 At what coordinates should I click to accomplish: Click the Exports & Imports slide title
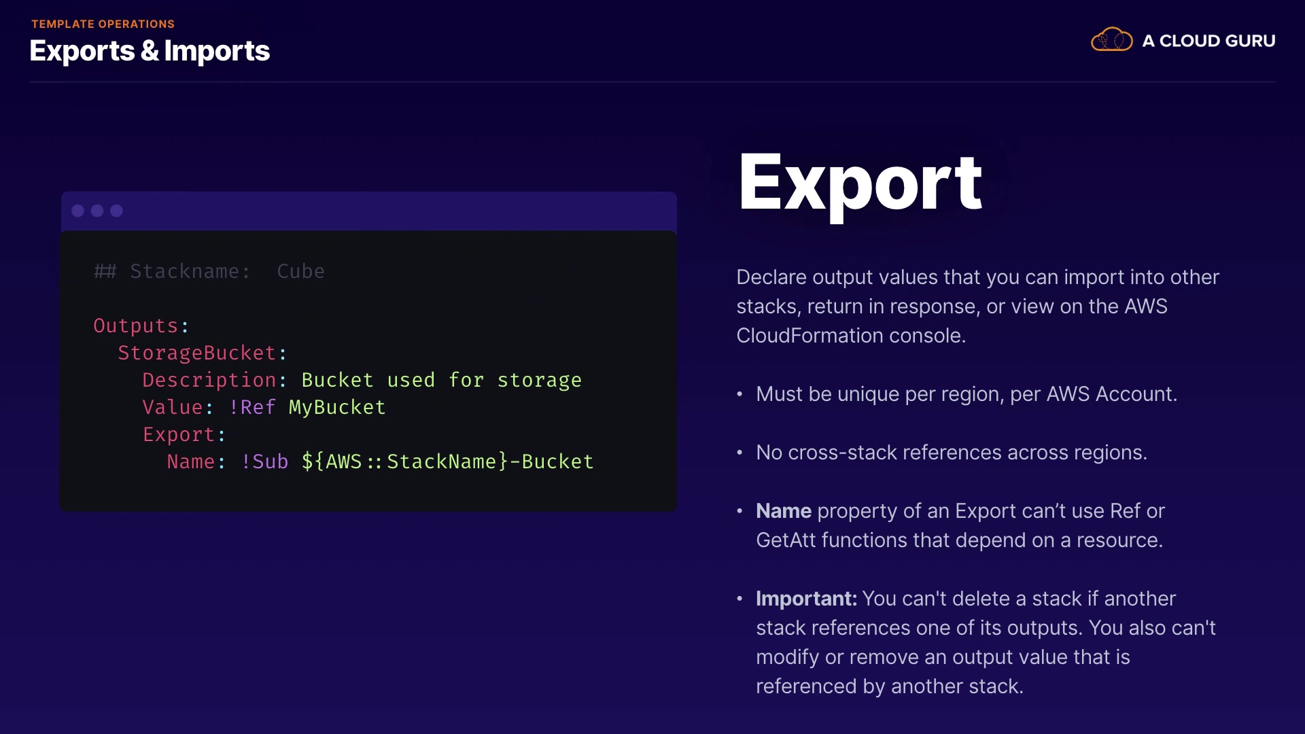150,51
